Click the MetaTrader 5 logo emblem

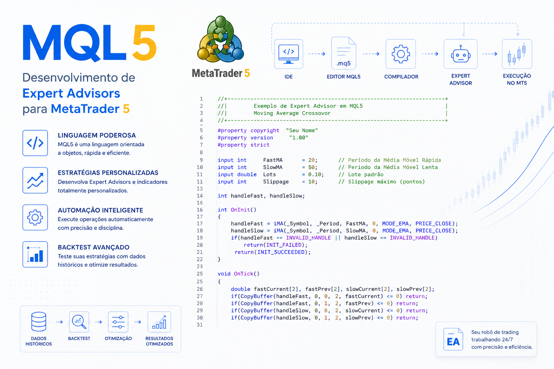[221, 39]
